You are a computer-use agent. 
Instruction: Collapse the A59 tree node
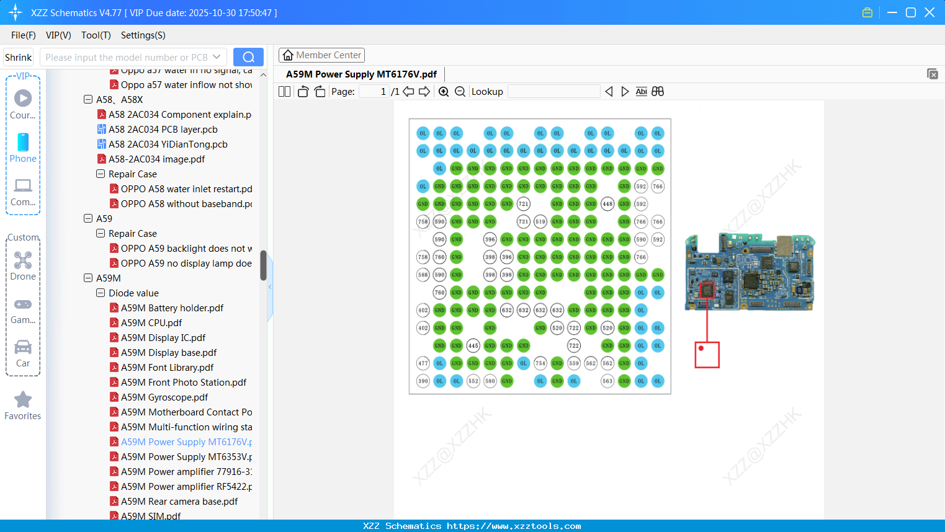88,218
